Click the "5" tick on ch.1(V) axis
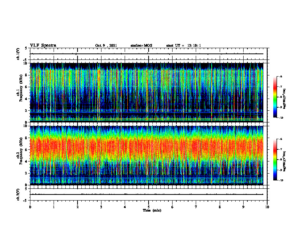The width and height of the screenshot is (301, 232). point(26,49)
